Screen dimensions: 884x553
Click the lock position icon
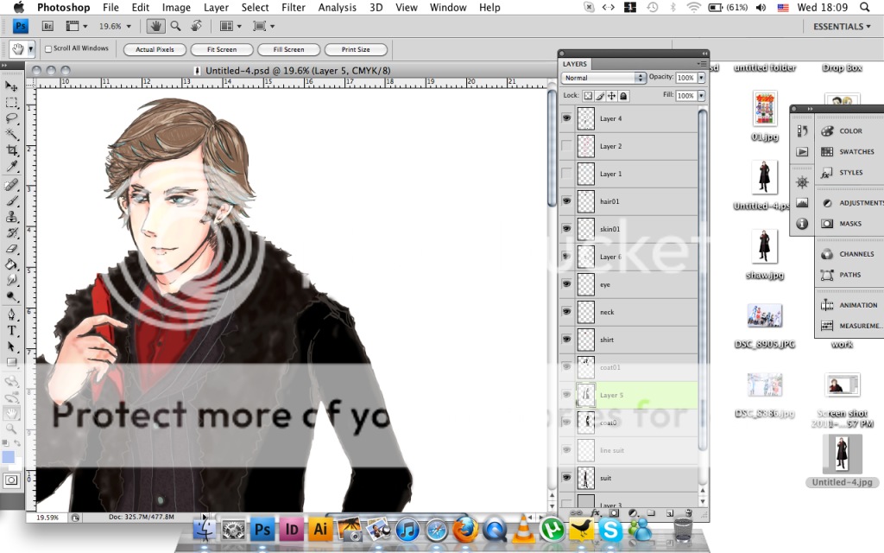click(612, 96)
